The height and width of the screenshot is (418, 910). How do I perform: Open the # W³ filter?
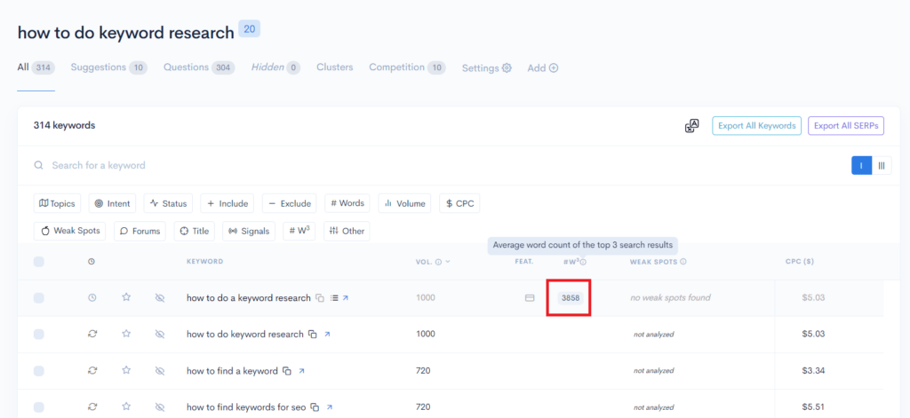click(x=299, y=231)
